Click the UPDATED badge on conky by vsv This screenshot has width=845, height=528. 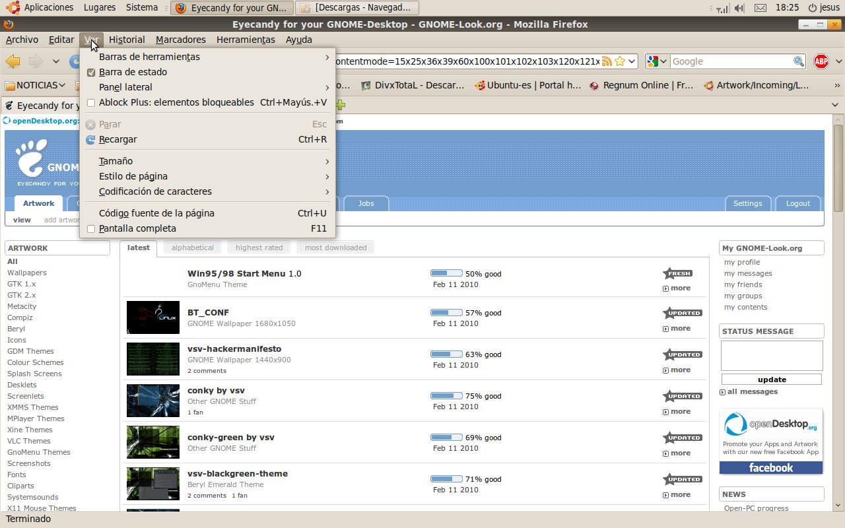[x=683, y=396]
